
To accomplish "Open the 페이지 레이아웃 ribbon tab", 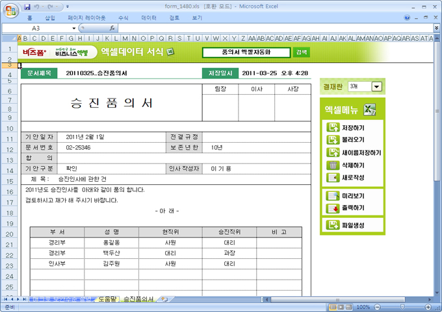I will tap(86, 18).
